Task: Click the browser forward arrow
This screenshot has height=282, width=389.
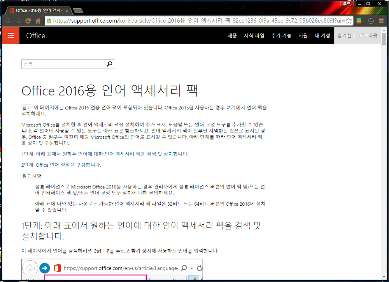Action: tap(18, 21)
